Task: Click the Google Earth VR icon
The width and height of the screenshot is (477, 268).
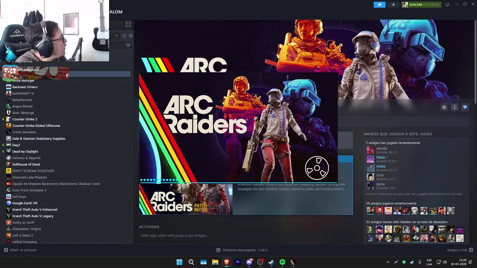Action: (9, 203)
